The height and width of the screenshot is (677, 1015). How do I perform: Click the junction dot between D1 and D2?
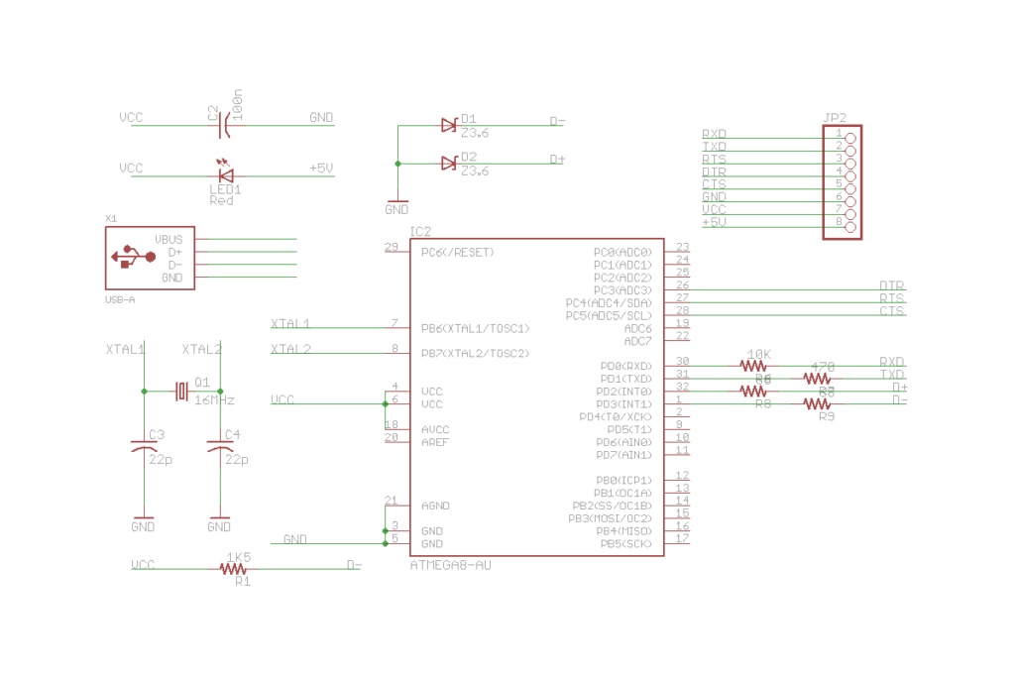tap(397, 165)
